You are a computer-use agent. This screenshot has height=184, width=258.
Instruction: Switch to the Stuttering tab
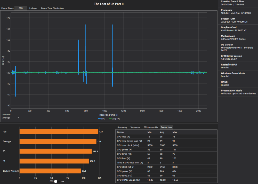click(122, 127)
